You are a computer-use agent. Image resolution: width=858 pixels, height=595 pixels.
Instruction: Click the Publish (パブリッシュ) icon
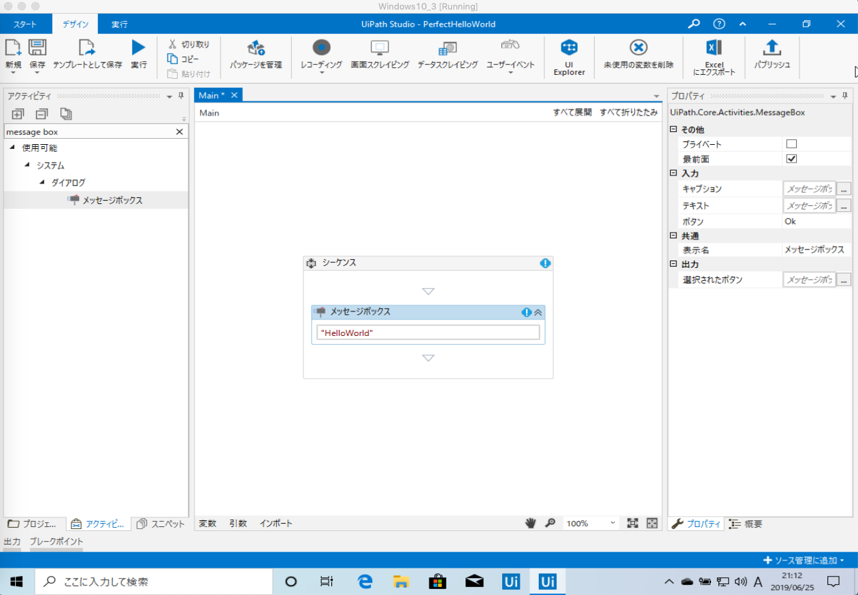coord(772,48)
